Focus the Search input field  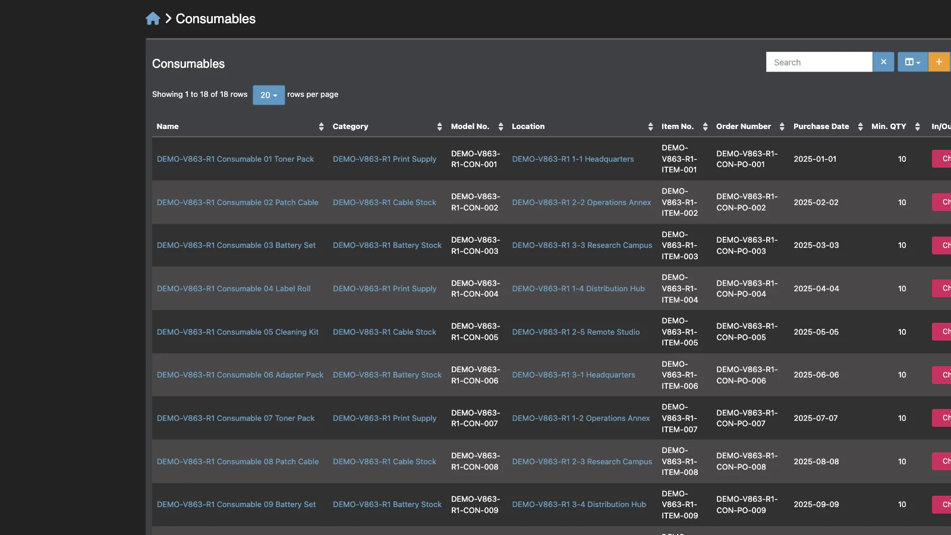(x=819, y=62)
